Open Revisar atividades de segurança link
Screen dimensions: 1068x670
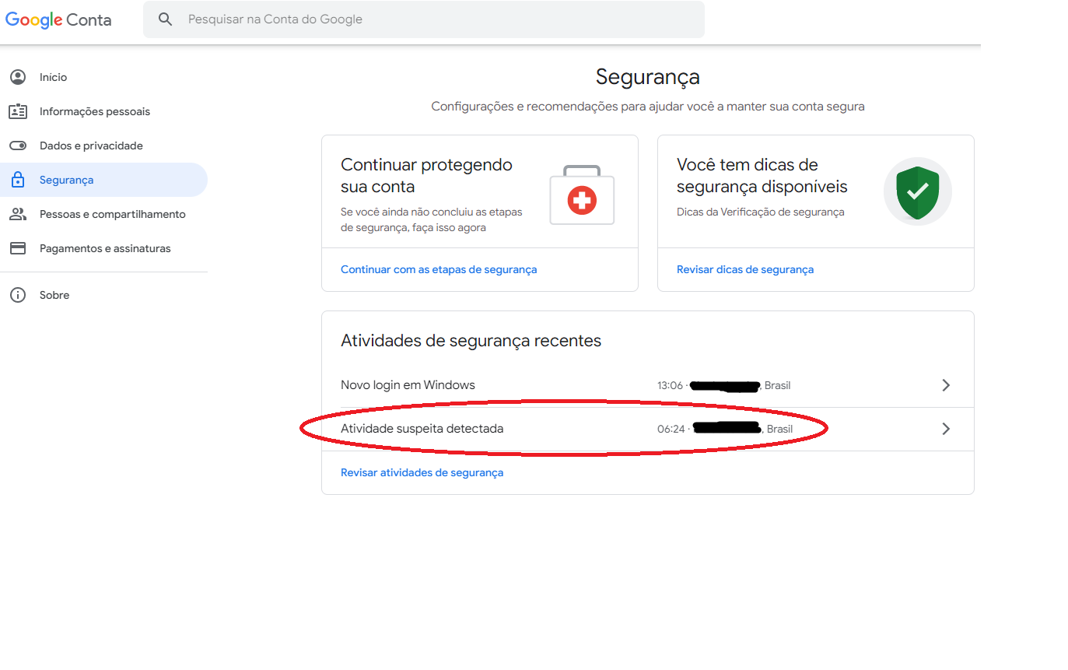tap(422, 472)
